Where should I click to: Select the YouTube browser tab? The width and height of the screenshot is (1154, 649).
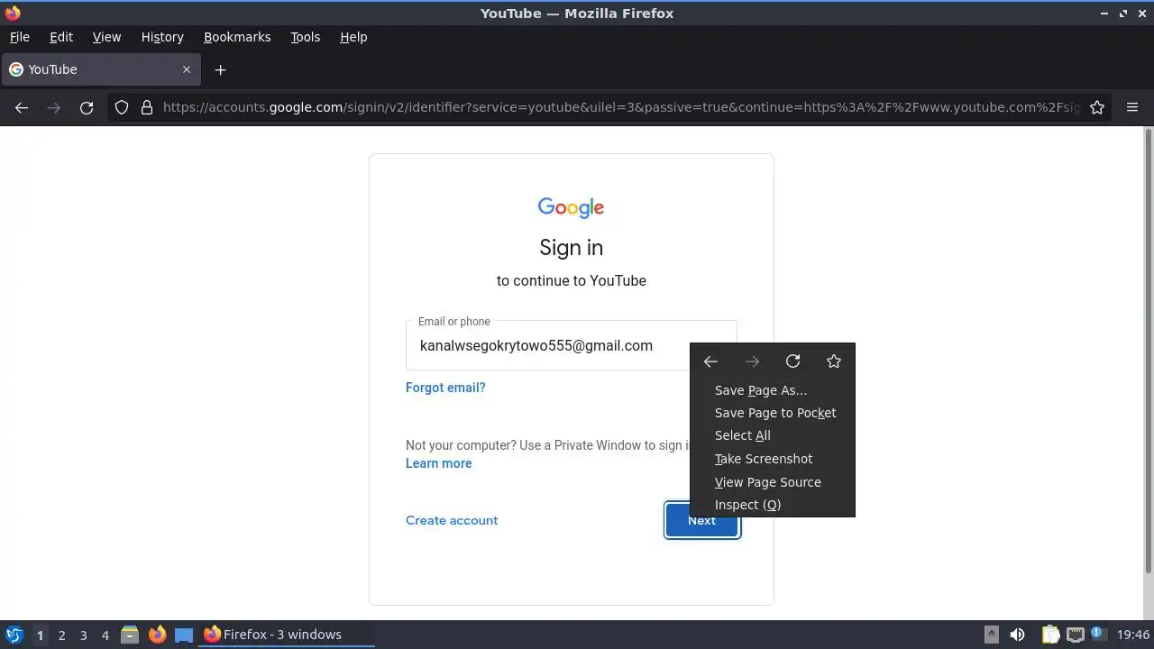point(100,69)
